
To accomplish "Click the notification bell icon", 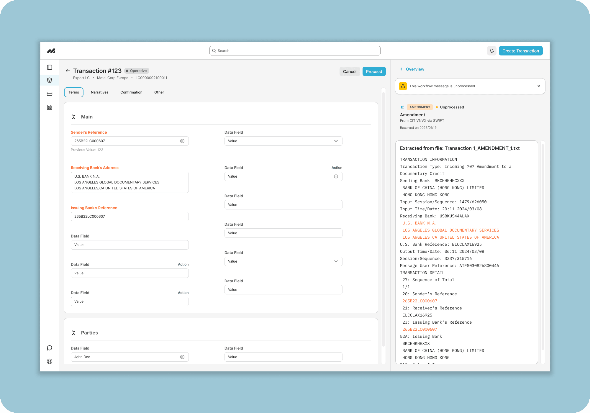I will pyautogui.click(x=491, y=51).
